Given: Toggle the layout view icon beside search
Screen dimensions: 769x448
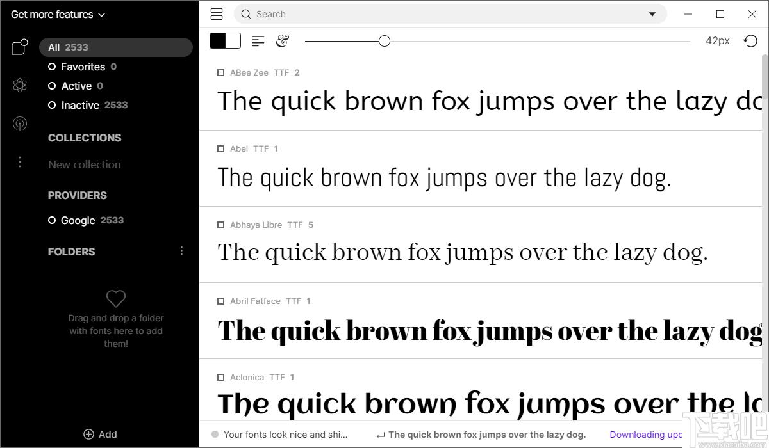Looking at the screenshot, I should pos(217,14).
